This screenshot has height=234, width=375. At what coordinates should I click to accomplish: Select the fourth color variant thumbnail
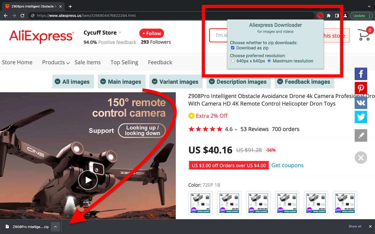point(287,203)
